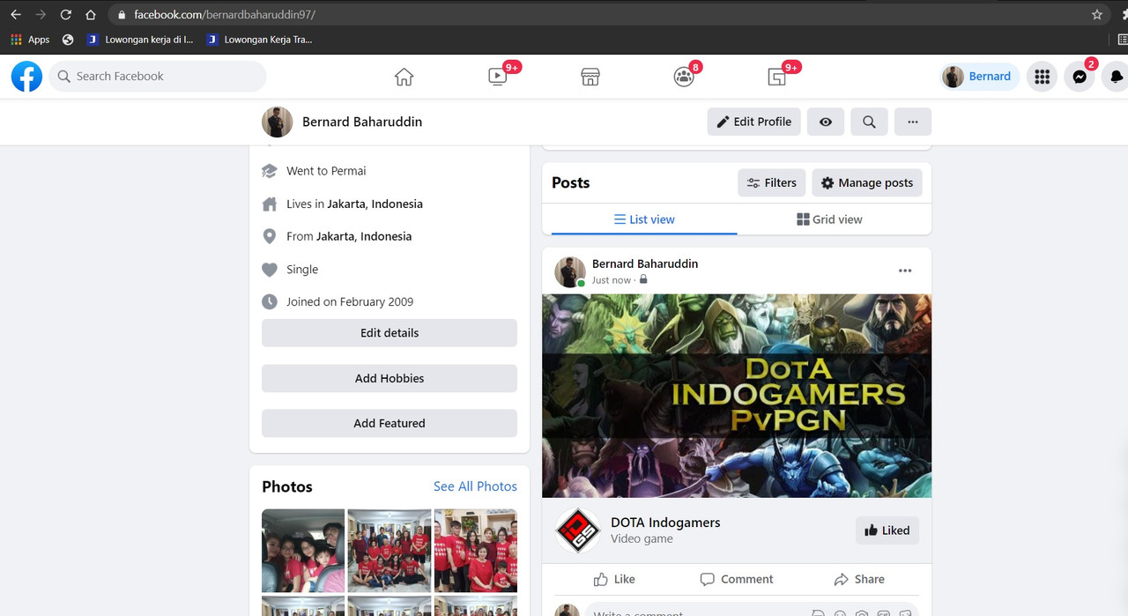Open profile more options ellipsis
This screenshot has width=1128, height=616.
pyautogui.click(x=913, y=122)
